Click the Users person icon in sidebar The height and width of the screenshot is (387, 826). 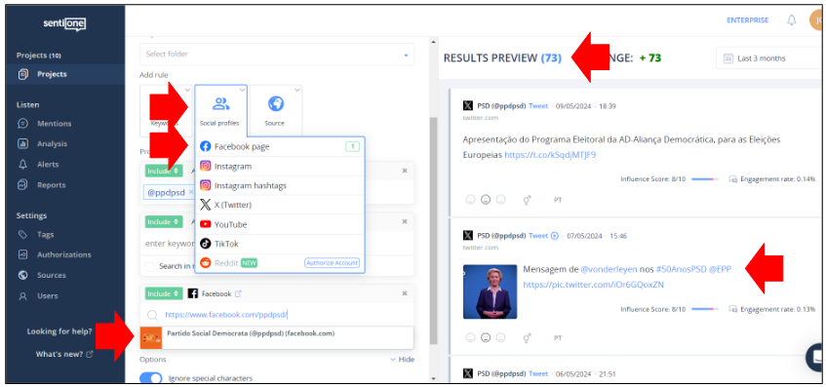(22, 296)
